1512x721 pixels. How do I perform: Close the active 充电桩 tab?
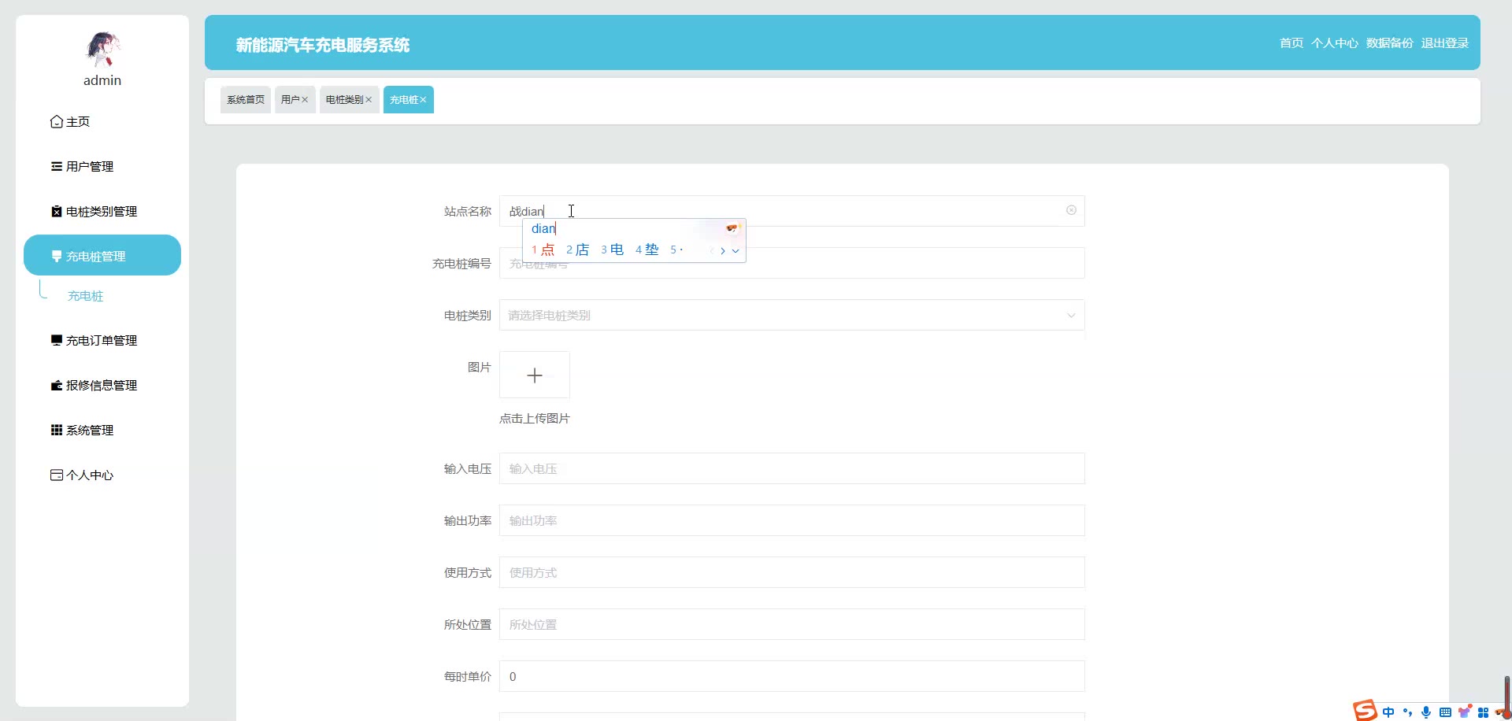423,100
